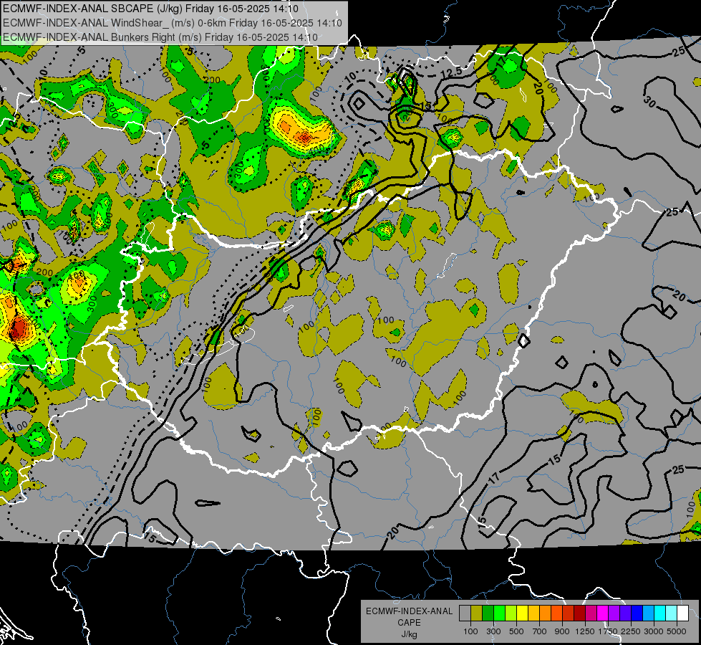This screenshot has width=701, height=645.
Task: Click the red-orange legend swatch
Action: pyautogui.click(x=556, y=613)
